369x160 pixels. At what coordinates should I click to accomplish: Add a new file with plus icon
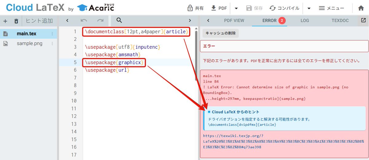tap(5, 21)
